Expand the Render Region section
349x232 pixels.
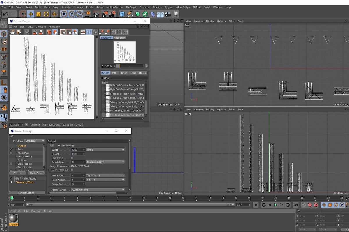click(x=49, y=170)
